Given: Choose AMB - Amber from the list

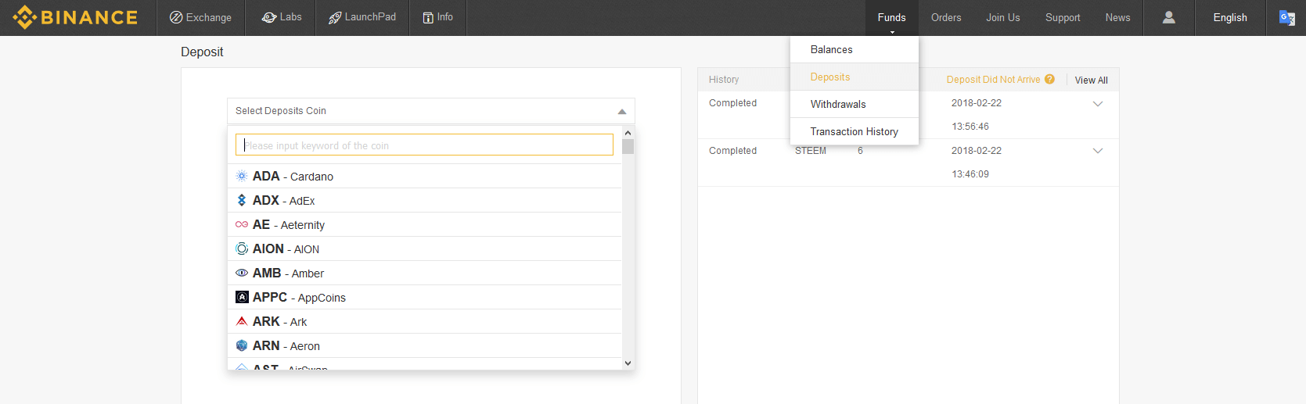Looking at the screenshot, I should (x=424, y=273).
